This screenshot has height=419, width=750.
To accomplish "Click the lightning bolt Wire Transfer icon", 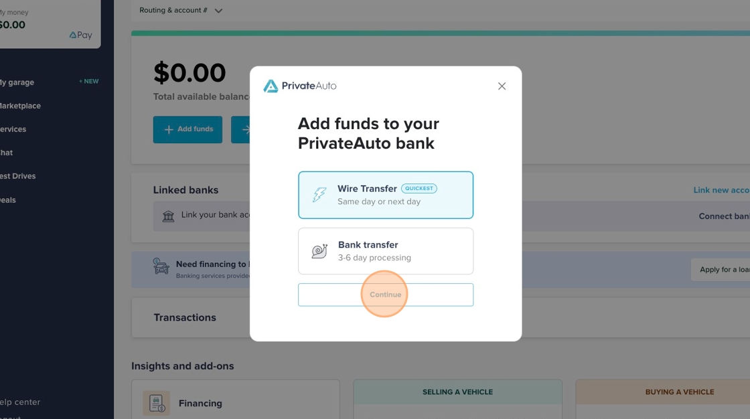I will click(x=319, y=195).
